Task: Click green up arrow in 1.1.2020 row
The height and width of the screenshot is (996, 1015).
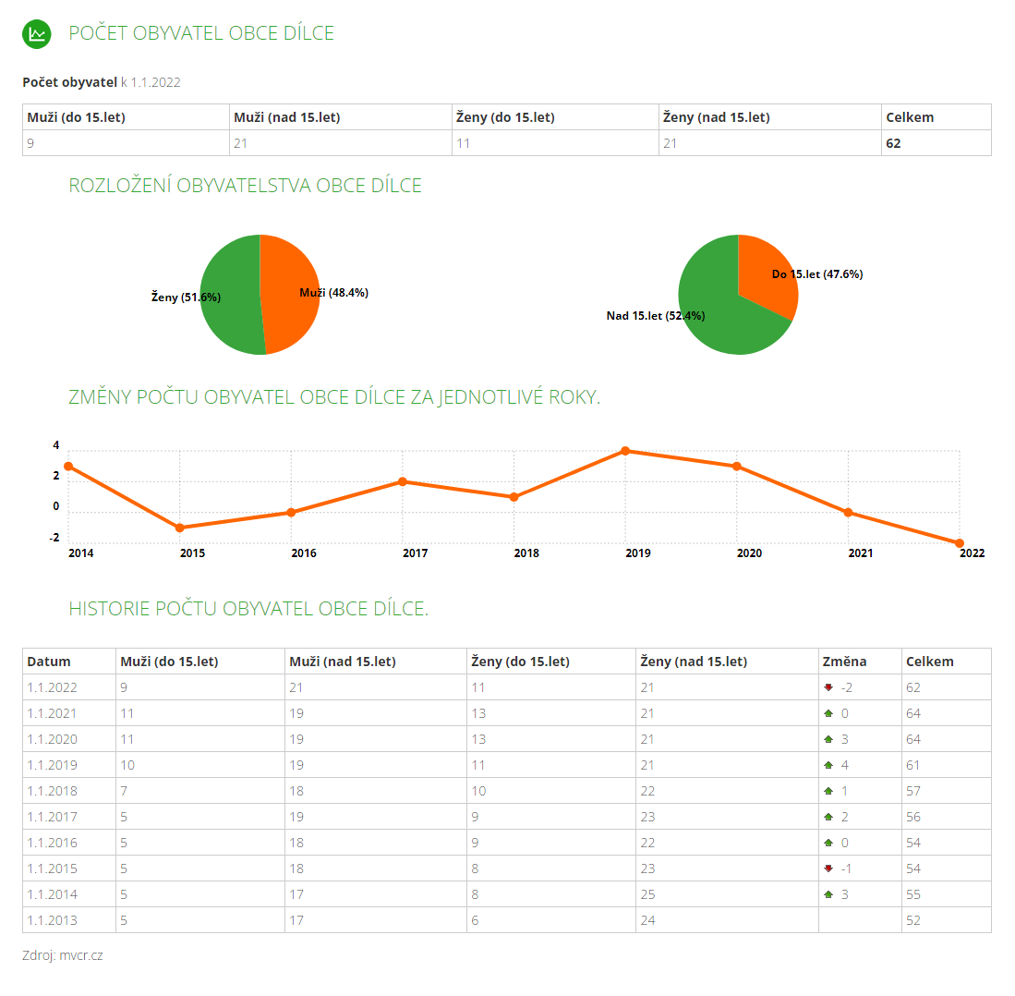Action: [828, 739]
